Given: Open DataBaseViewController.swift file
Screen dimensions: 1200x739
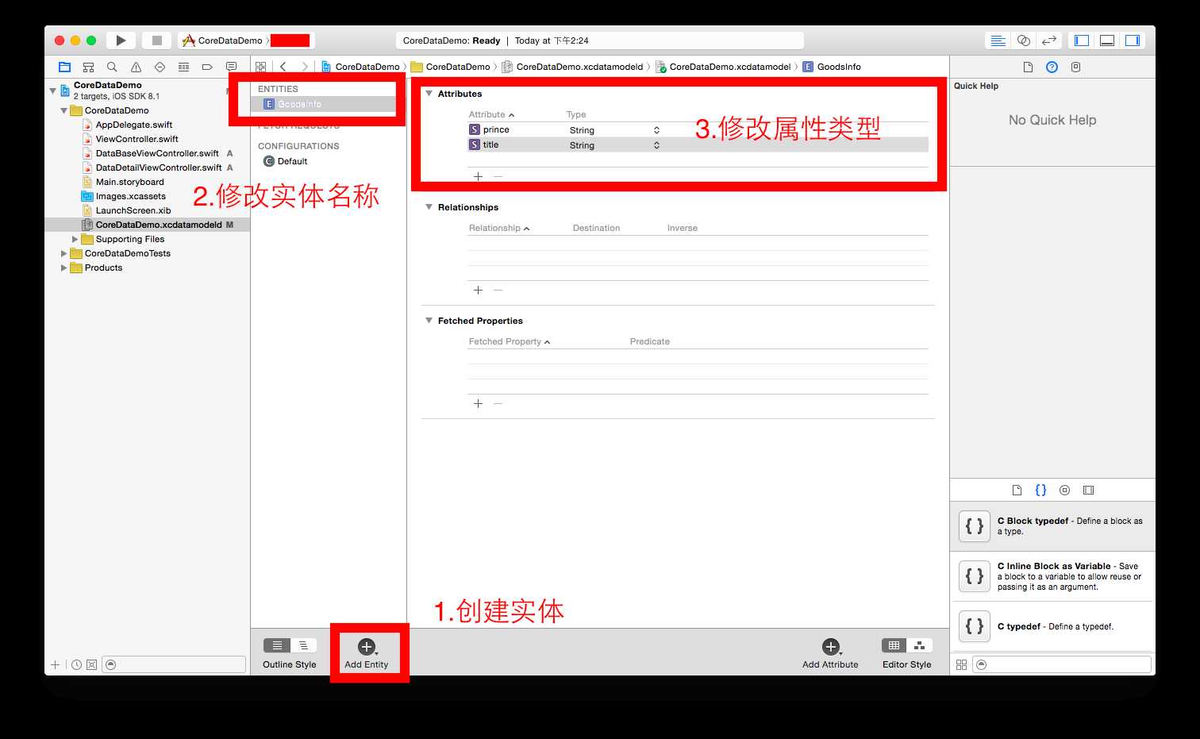Looking at the screenshot, I should coord(157,153).
